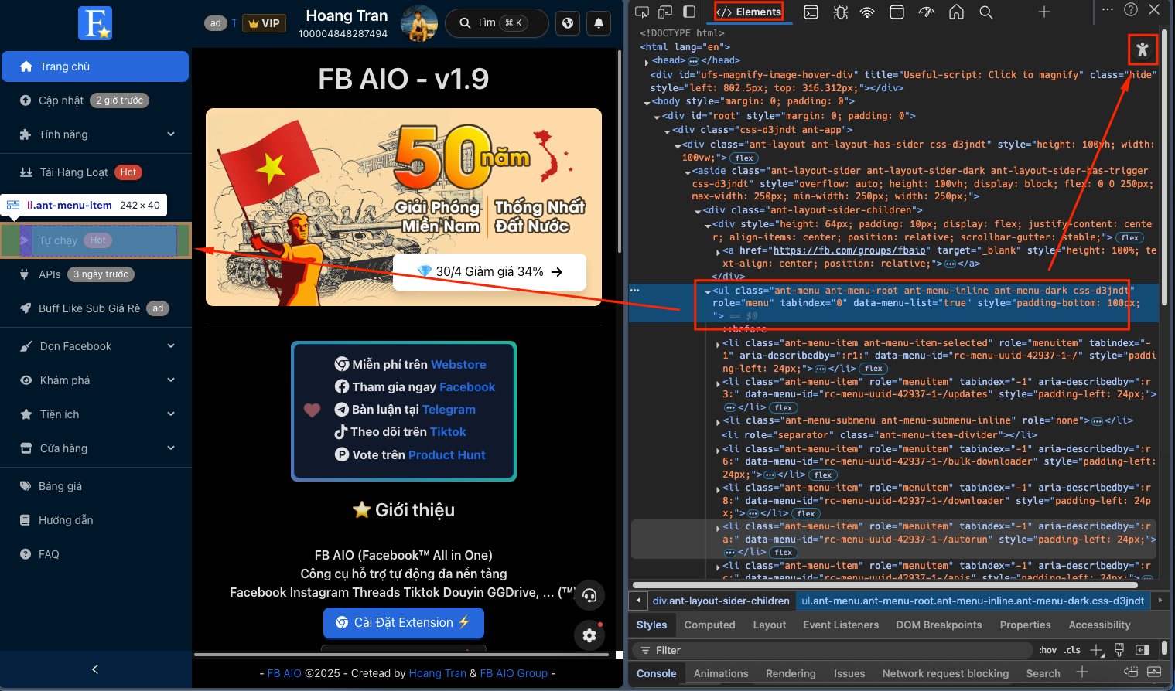Click the FB AIO logo in sidebar

[x=95, y=23]
